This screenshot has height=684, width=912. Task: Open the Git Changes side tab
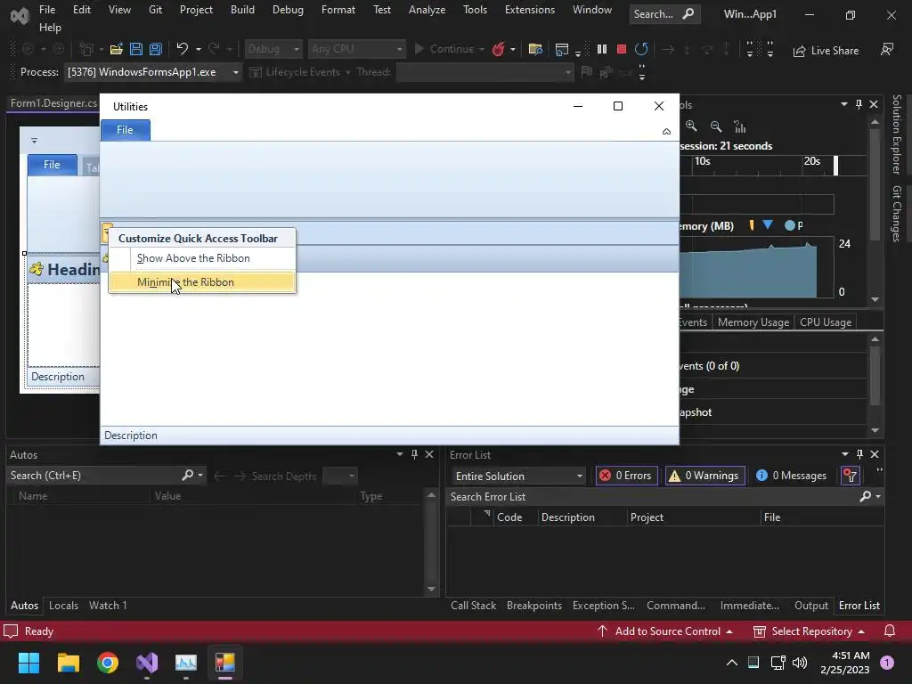point(897,214)
